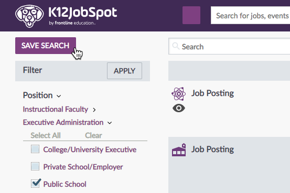Expand Instructional Faculty category arrow

click(94, 110)
